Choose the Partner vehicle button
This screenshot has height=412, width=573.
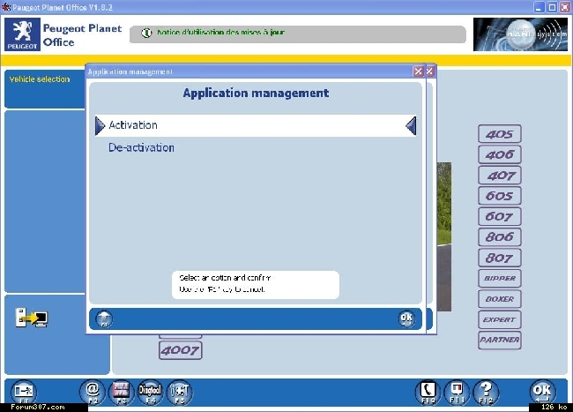click(500, 340)
